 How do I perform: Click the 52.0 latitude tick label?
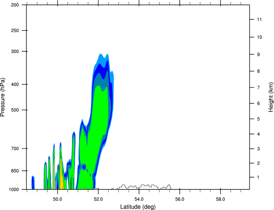tap(98, 199)
